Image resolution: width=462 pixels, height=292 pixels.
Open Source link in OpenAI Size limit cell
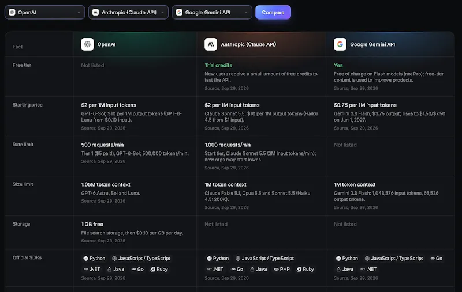103,201
